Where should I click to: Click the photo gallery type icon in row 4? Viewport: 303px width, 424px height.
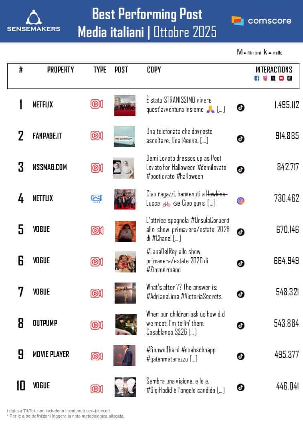97,198
